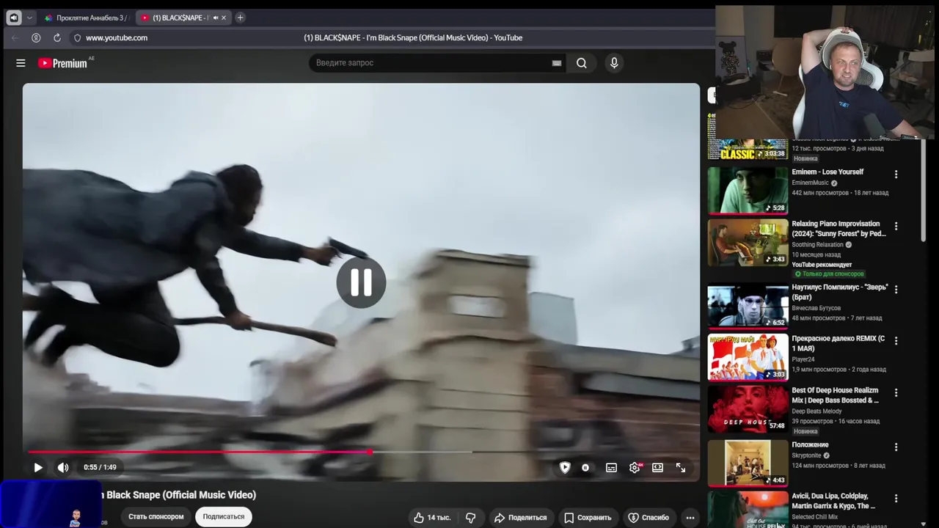The width and height of the screenshot is (939, 528).
Task: Open the YouTube hamburger guide menu
Action: (21, 63)
